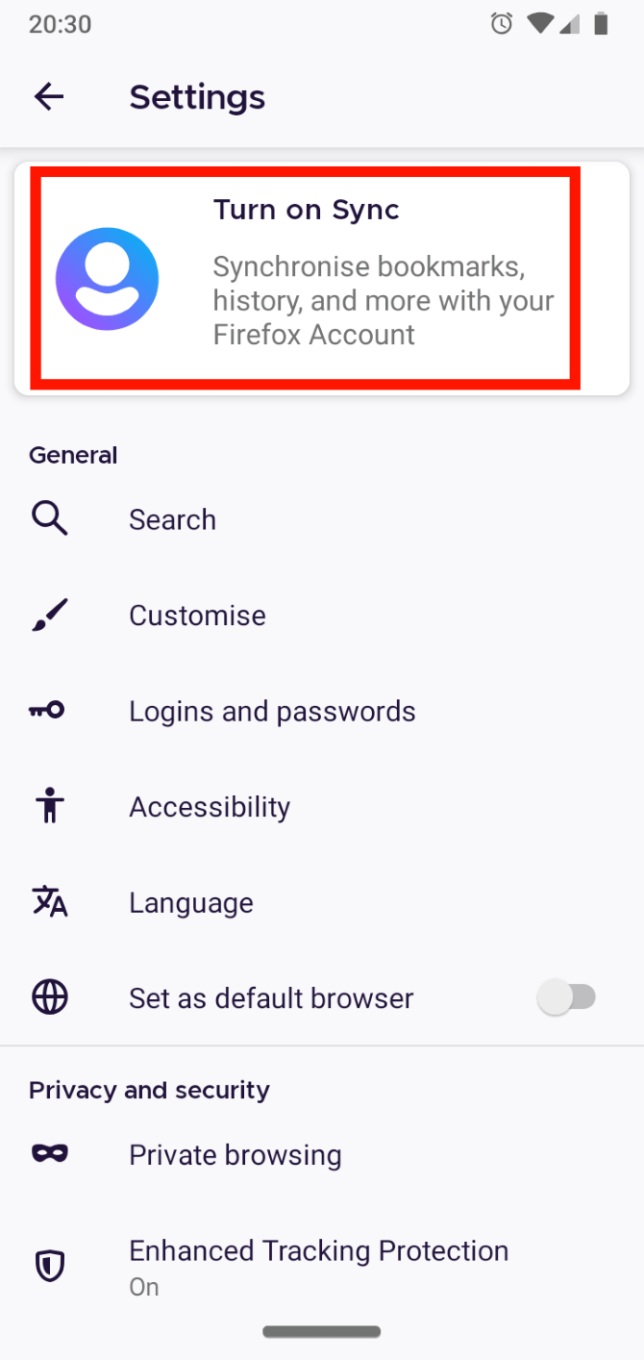Open Private browsing settings
Viewport: 644px width, 1360px height.
235,1154
